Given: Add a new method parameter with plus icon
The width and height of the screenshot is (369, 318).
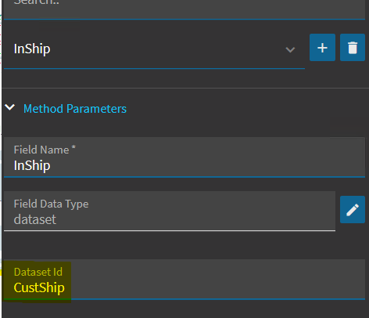Looking at the screenshot, I should 322,48.
